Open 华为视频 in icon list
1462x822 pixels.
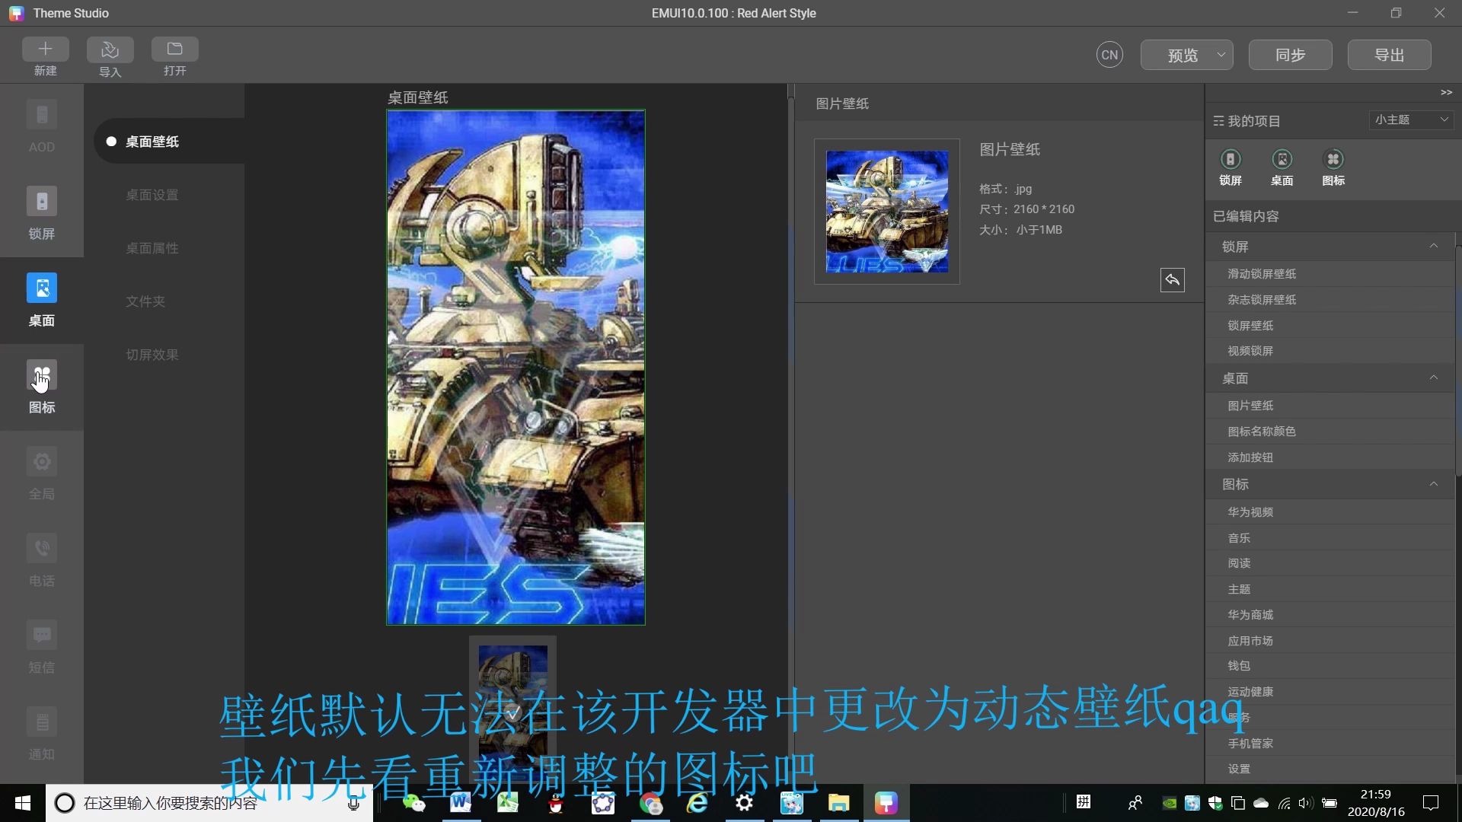[x=1330, y=512]
